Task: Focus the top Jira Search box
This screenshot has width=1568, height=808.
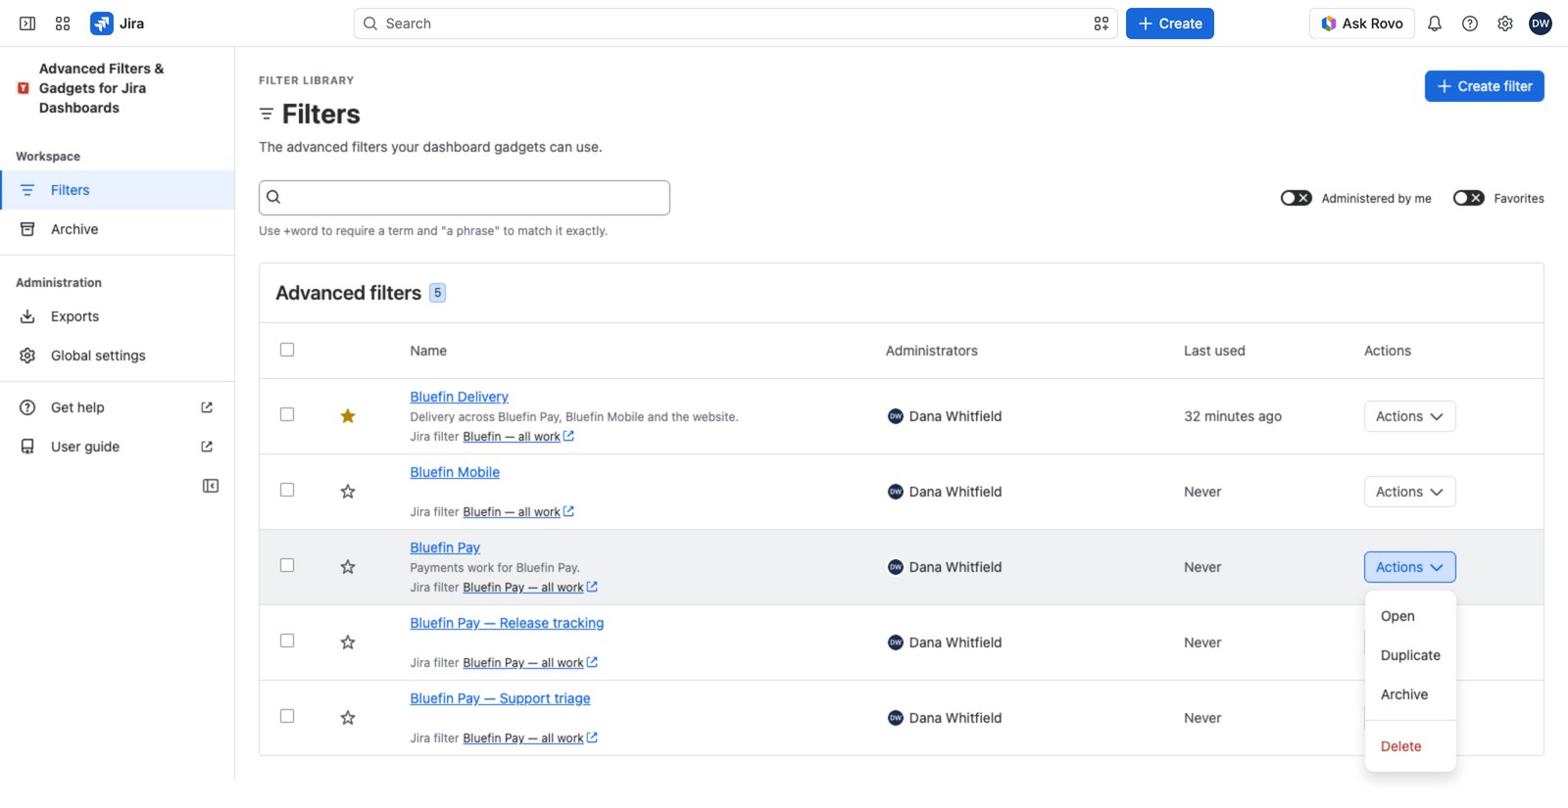Action: tap(735, 24)
